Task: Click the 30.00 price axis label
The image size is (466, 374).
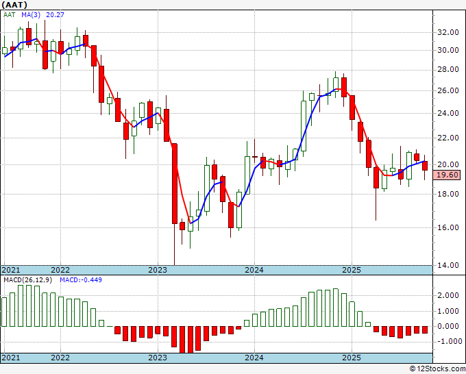Action: click(x=448, y=50)
